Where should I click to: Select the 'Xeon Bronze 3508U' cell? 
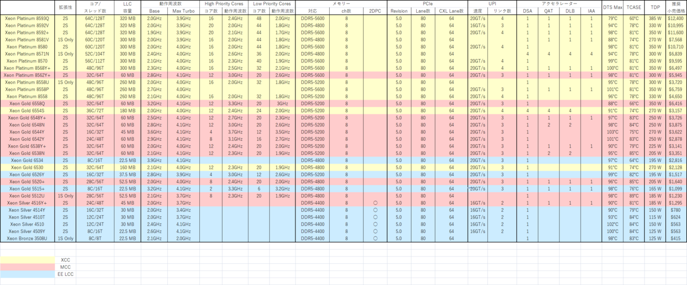(x=27, y=237)
